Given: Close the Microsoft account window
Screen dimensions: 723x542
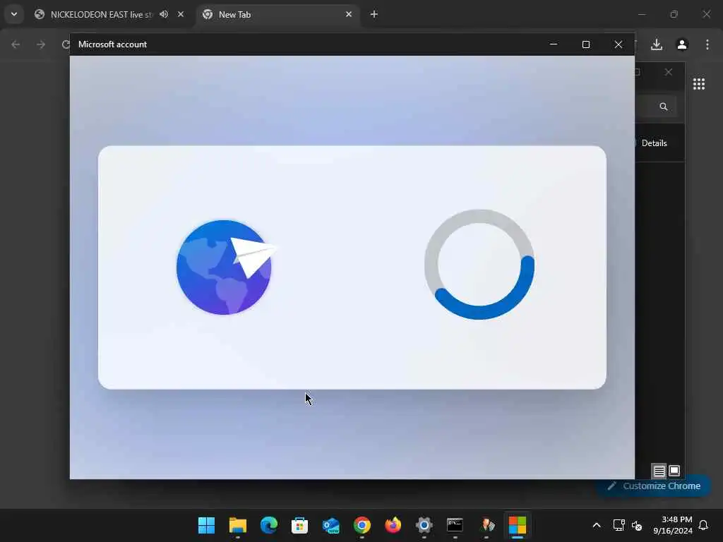Looking at the screenshot, I should (x=619, y=44).
